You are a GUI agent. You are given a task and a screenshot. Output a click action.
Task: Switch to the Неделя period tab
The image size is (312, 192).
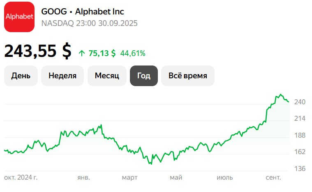[x=62, y=76]
